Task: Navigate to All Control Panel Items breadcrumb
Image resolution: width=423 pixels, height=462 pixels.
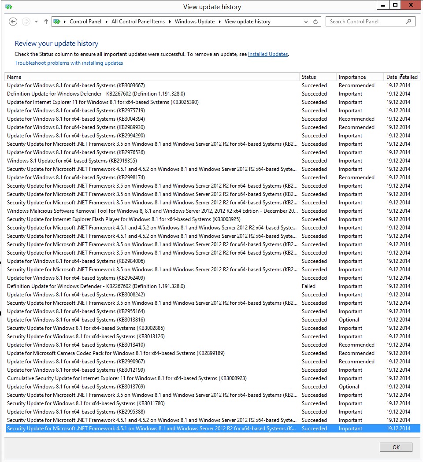Action: click(x=138, y=22)
